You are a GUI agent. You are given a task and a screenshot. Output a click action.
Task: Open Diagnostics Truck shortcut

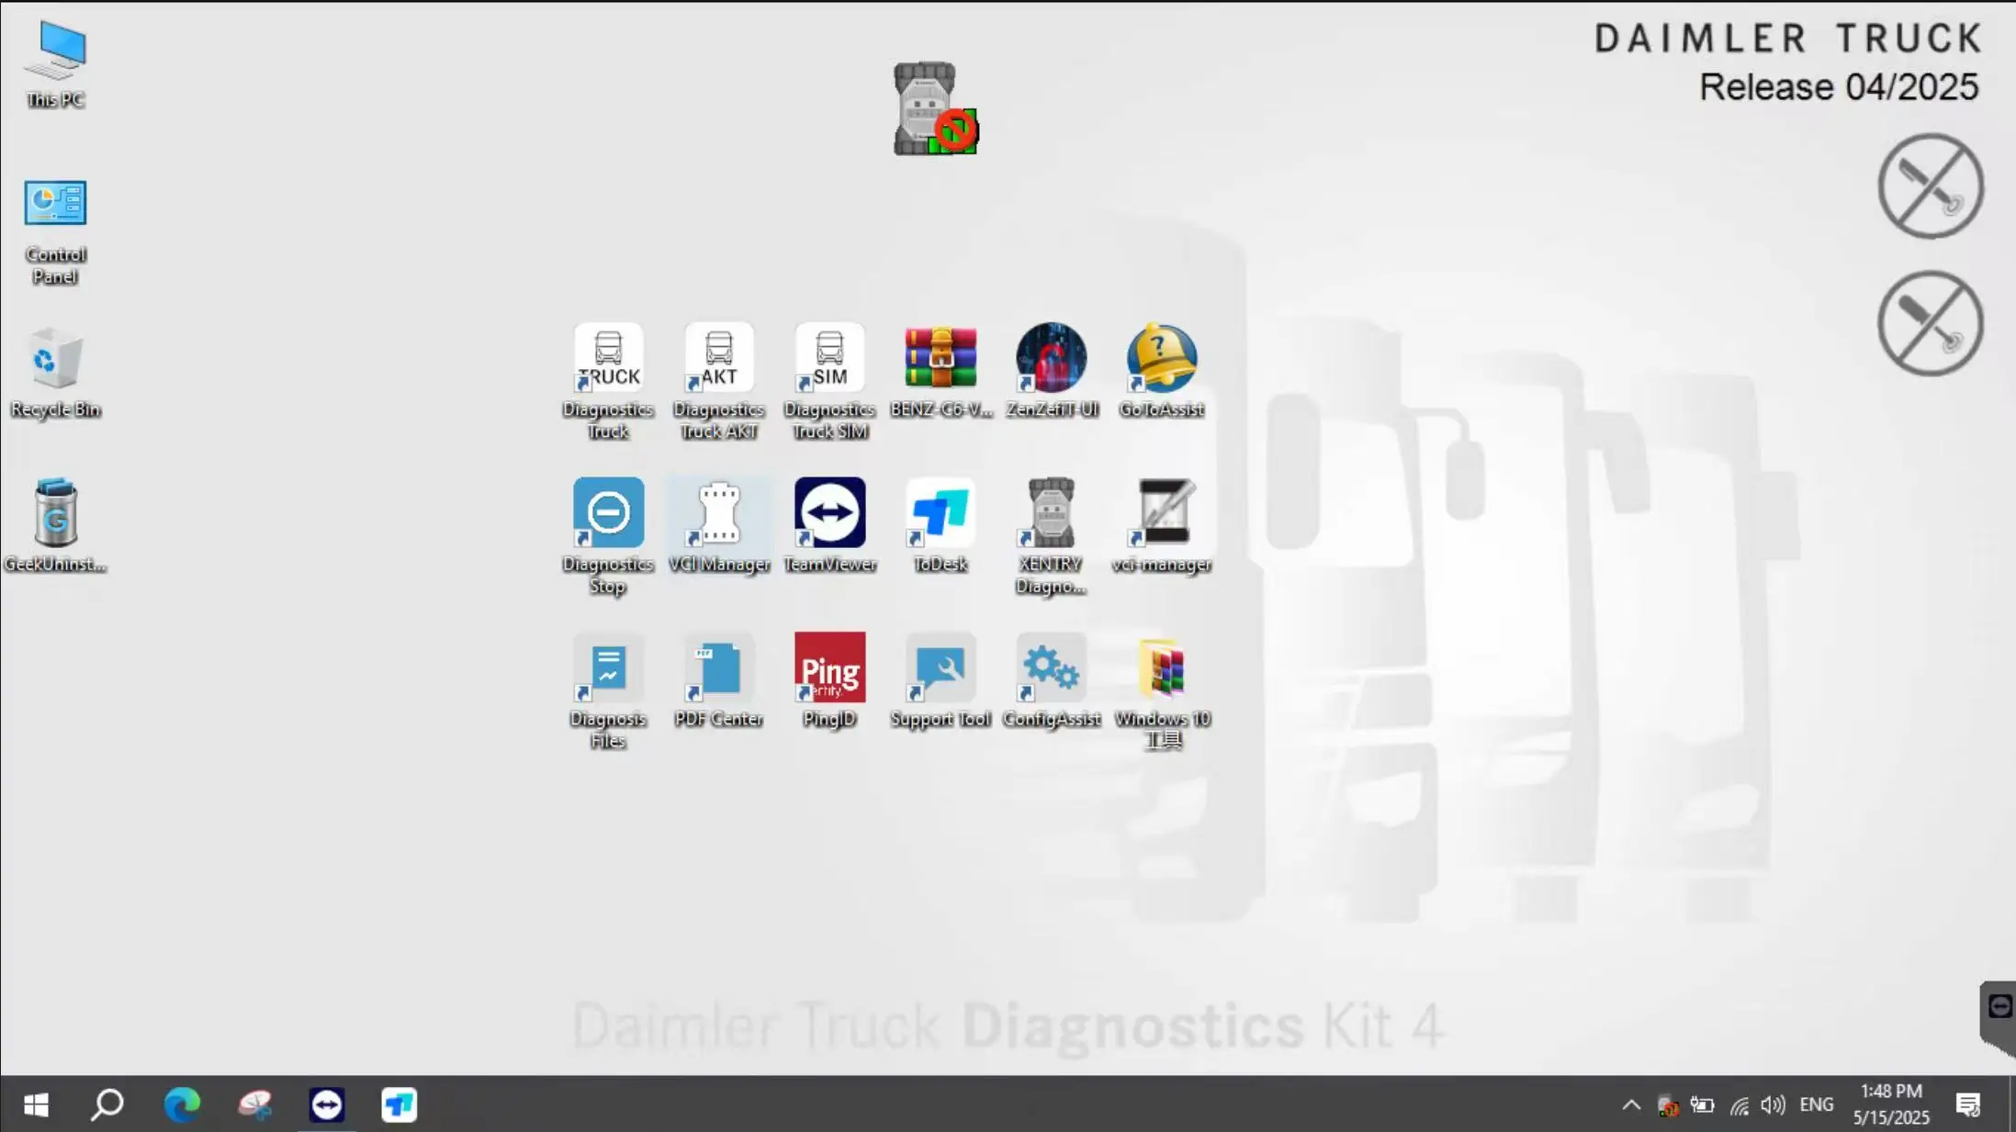click(x=608, y=381)
